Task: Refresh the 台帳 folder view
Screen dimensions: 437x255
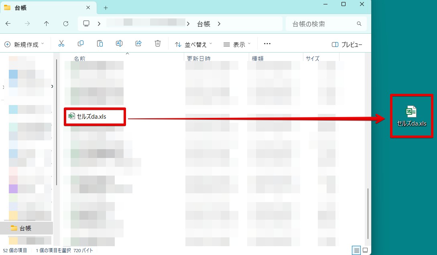Action: coord(66,24)
